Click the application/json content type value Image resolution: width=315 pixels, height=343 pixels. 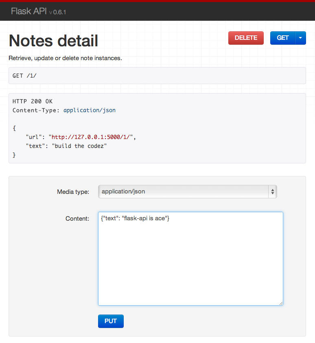[x=90, y=110]
